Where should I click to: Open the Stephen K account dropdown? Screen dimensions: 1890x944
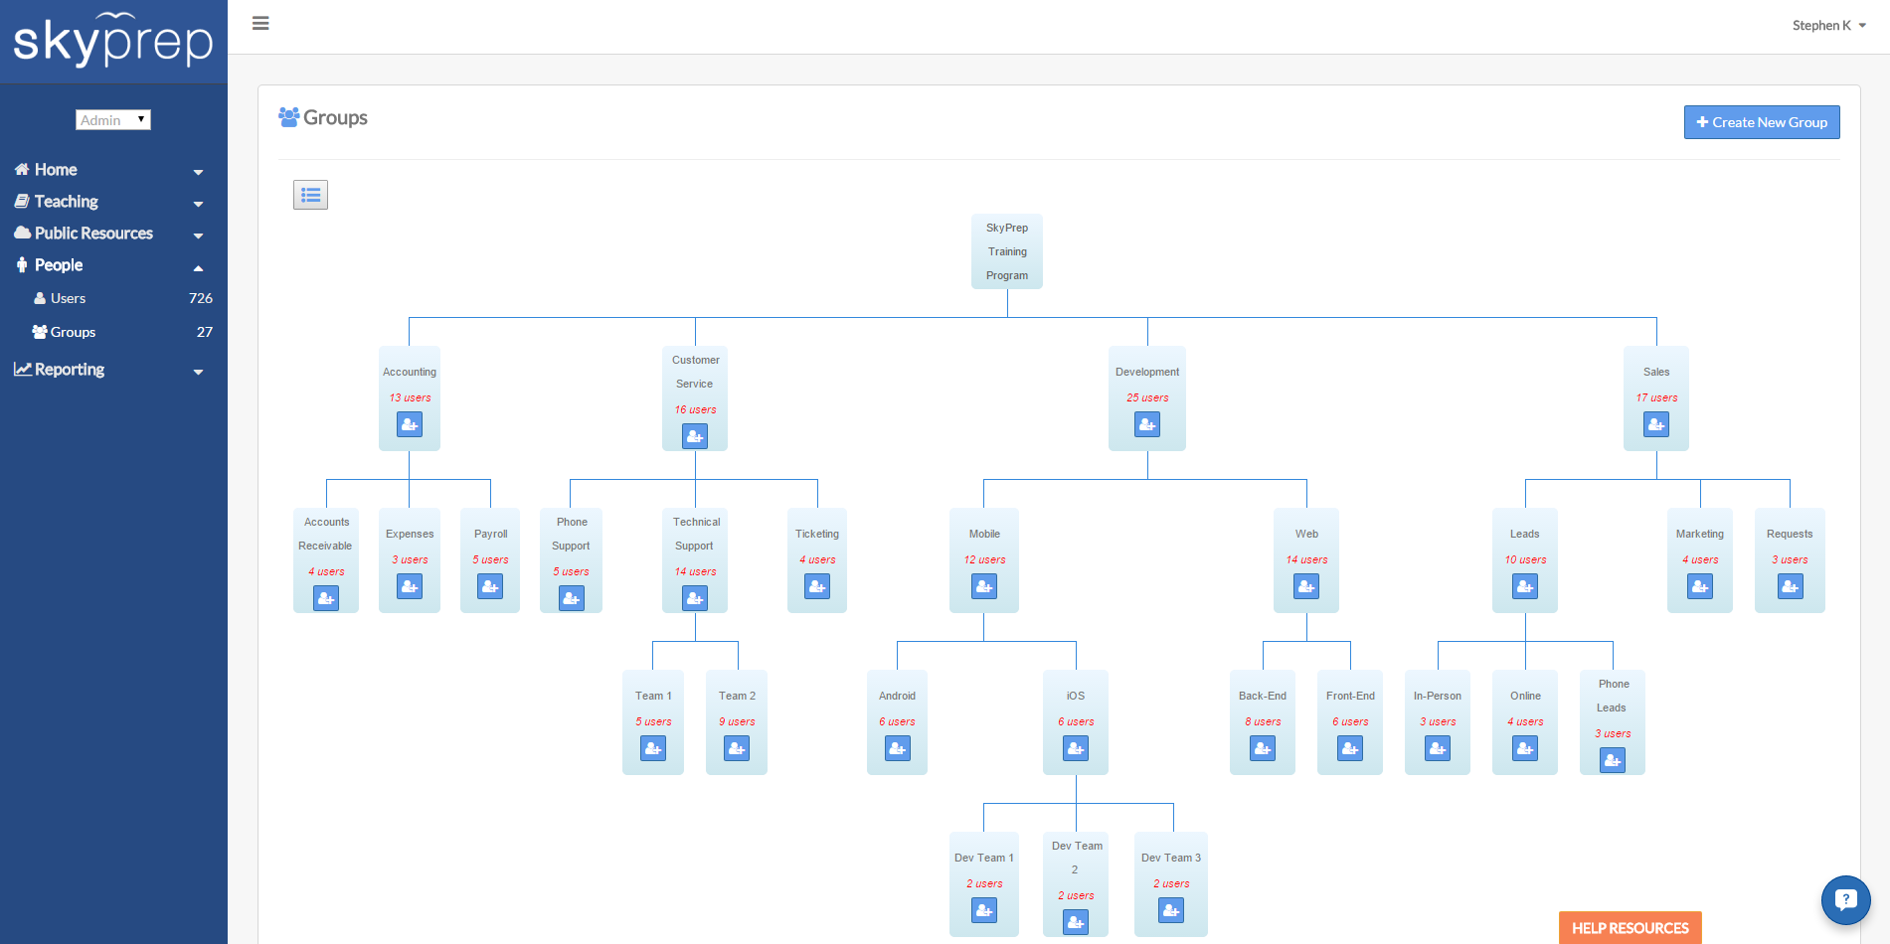point(1828,26)
